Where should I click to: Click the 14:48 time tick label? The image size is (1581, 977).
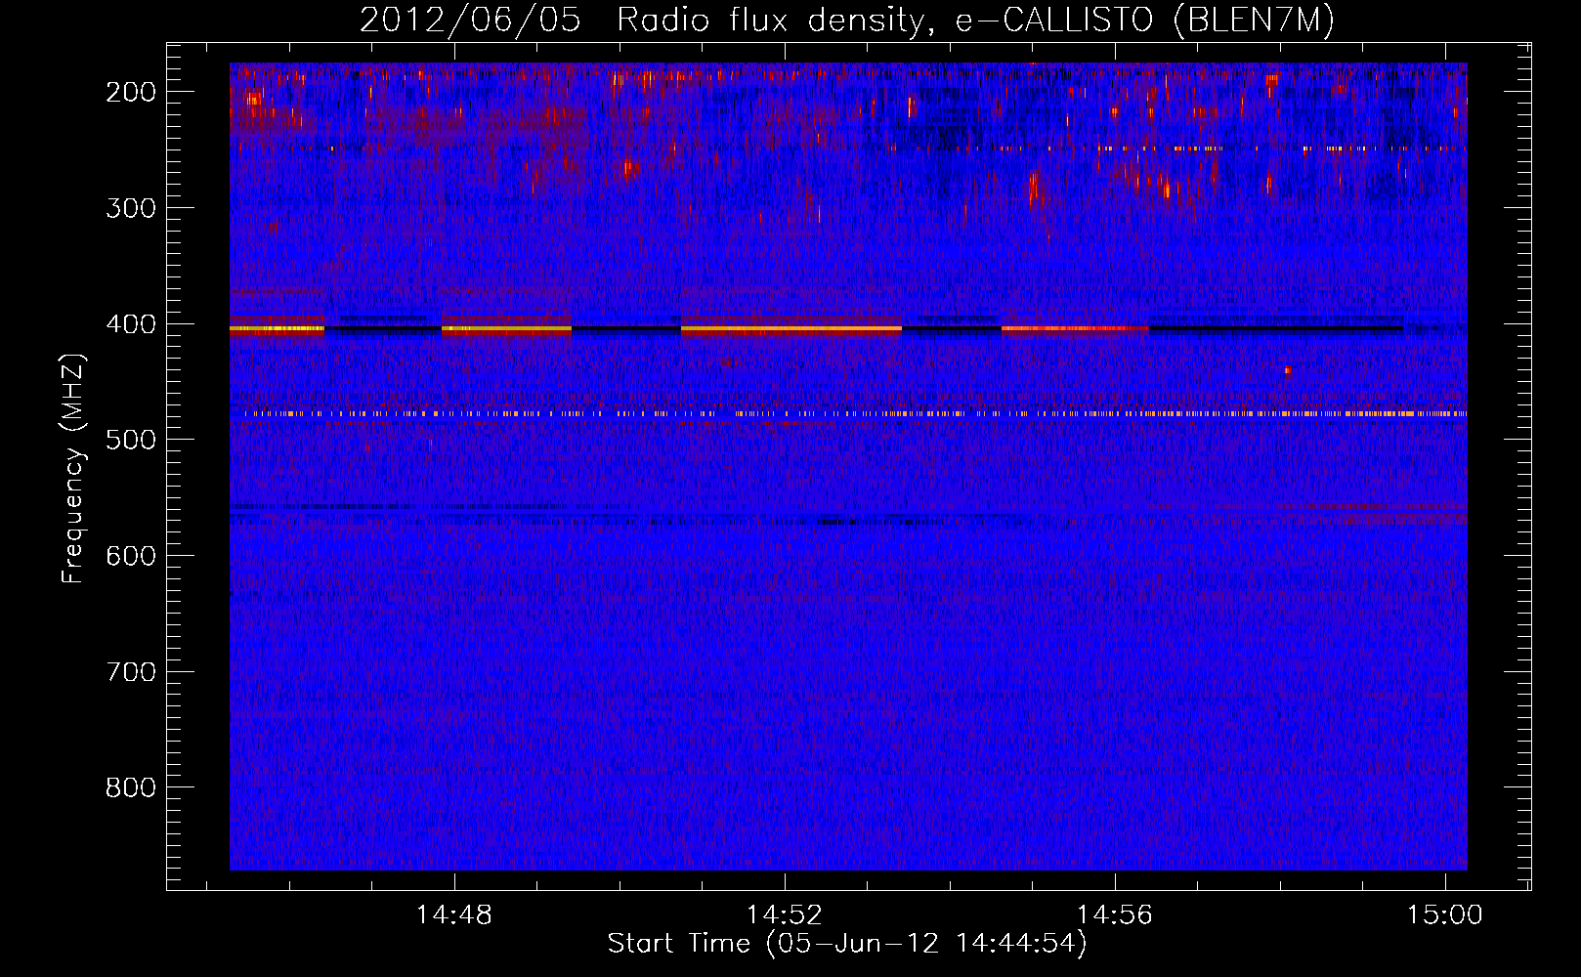(x=453, y=915)
